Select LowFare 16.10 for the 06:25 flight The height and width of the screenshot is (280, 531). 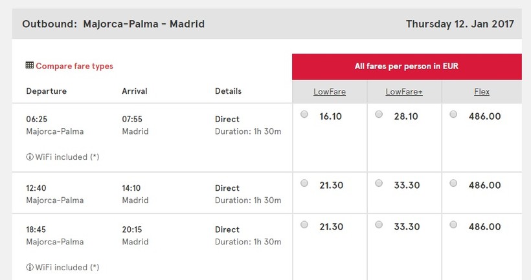point(304,114)
